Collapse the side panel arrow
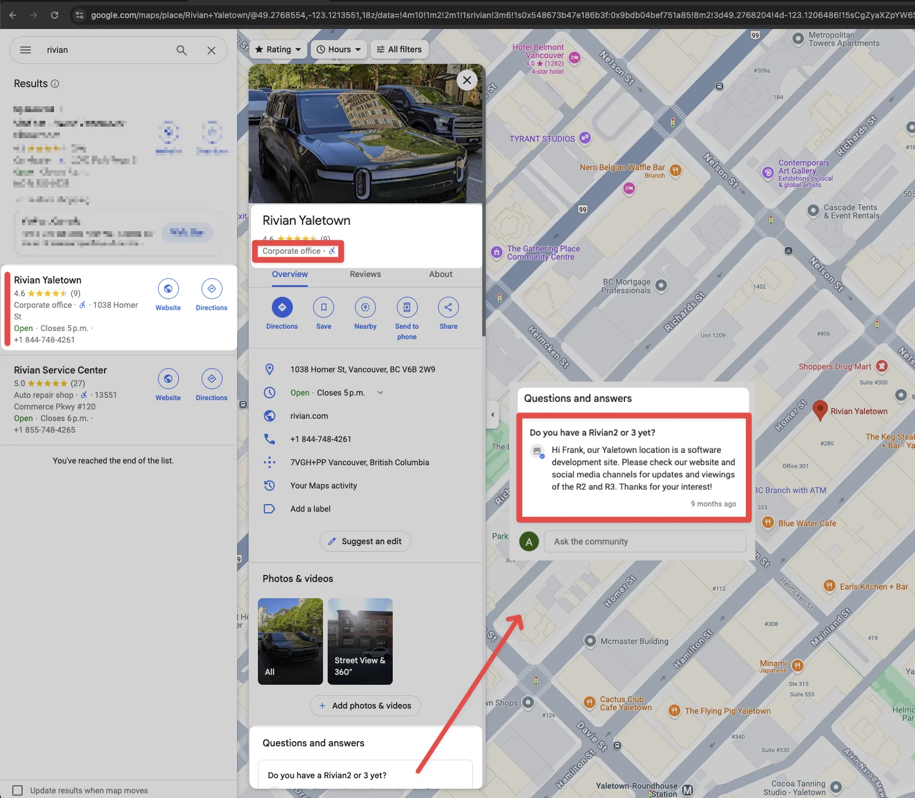The image size is (915, 798). 493,415
